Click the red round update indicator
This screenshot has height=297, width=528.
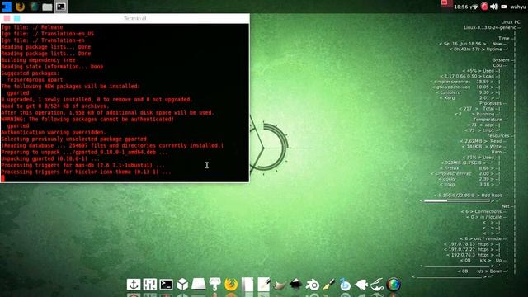coord(484,7)
